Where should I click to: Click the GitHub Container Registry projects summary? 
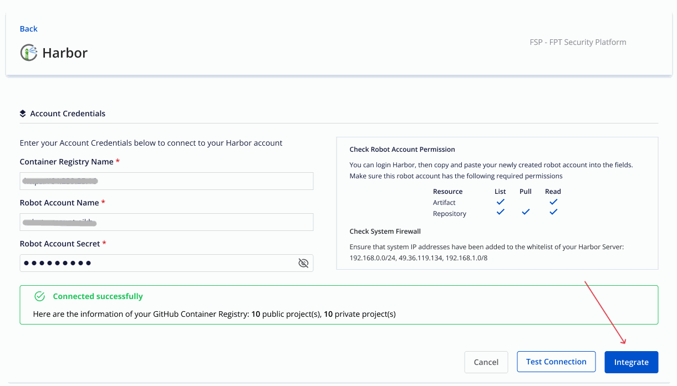coord(214,314)
